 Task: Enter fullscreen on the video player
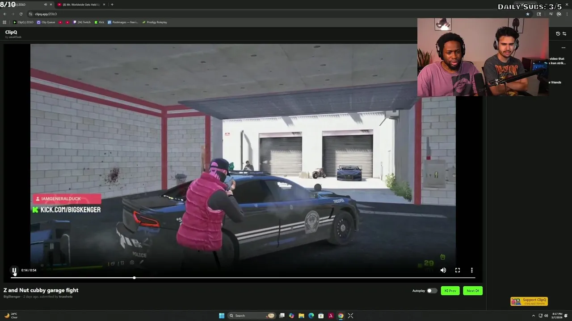458,270
